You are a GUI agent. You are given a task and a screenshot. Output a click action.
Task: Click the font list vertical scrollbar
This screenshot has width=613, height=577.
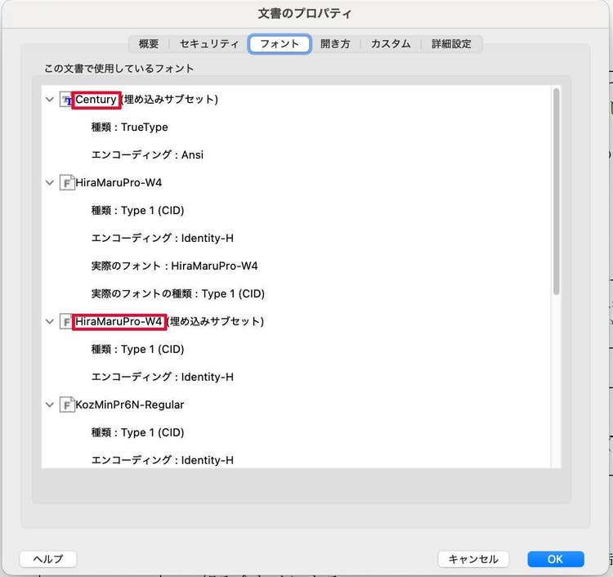[x=557, y=192]
